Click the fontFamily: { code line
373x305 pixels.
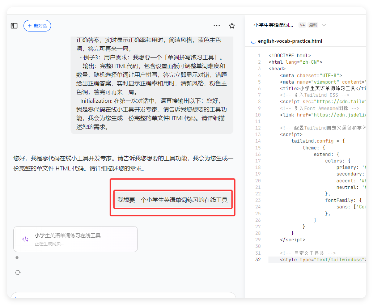click(343, 200)
